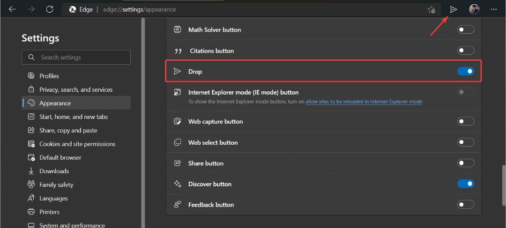The height and width of the screenshot is (228, 506).
Task: Enable the Citations button toggle
Action: click(x=466, y=51)
